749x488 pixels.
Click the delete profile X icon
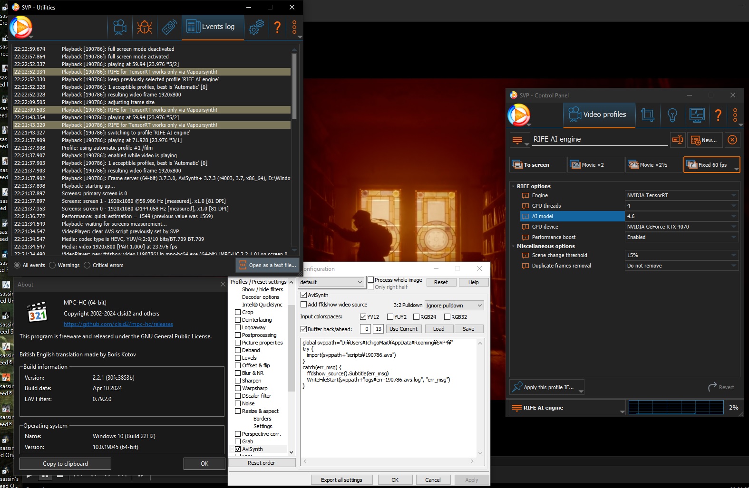(x=732, y=140)
